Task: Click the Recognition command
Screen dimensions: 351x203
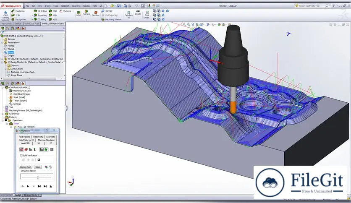Action: (18, 19)
